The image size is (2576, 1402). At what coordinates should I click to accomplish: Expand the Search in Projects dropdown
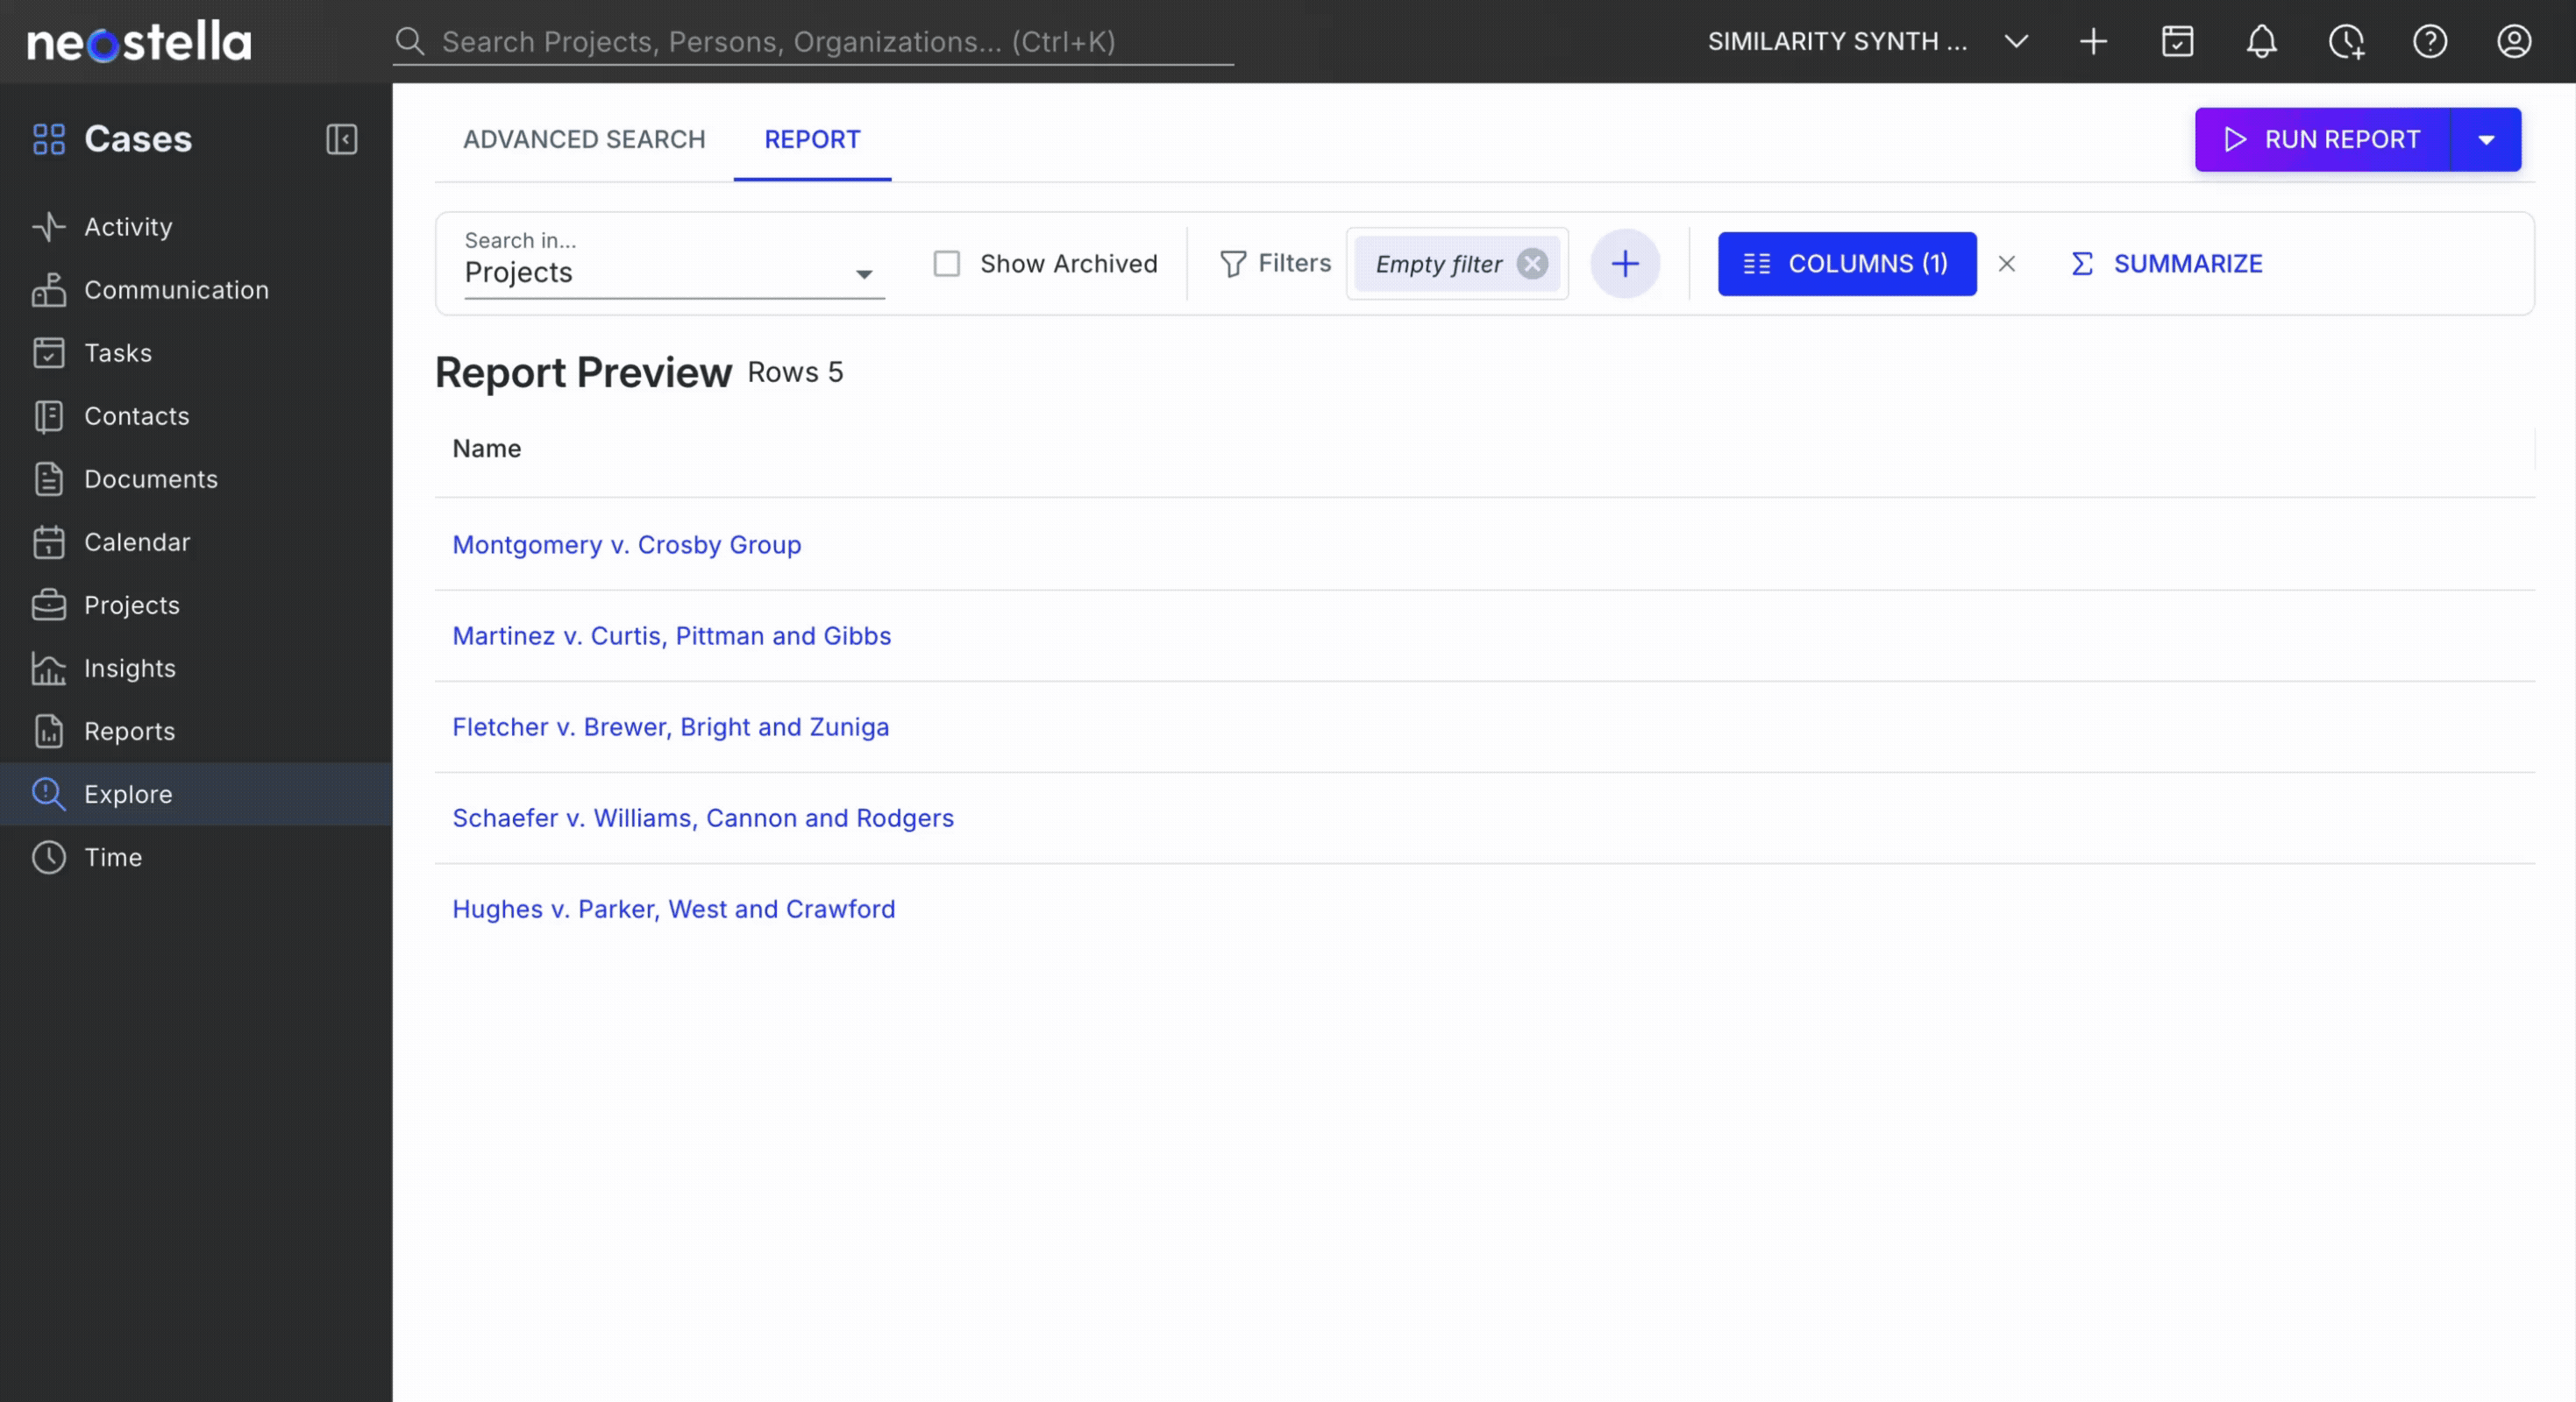coord(674,264)
